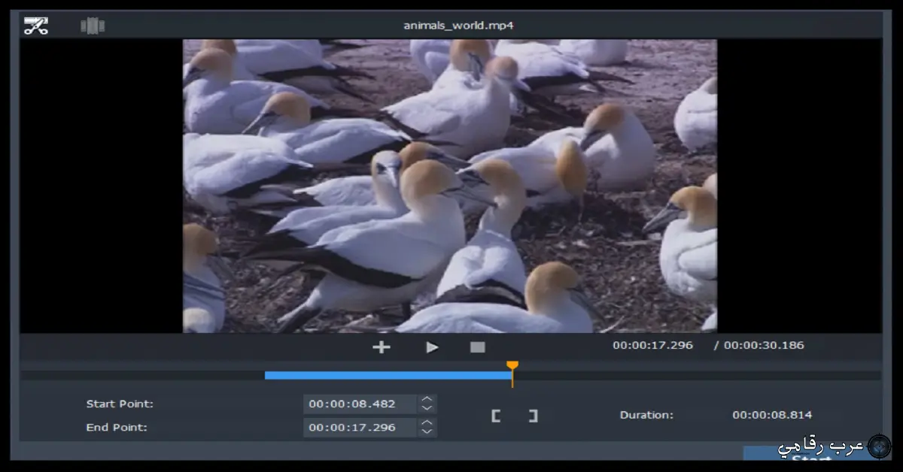This screenshot has width=903, height=472.
Task: Click the right bracket set-end icon
Action: click(x=533, y=415)
